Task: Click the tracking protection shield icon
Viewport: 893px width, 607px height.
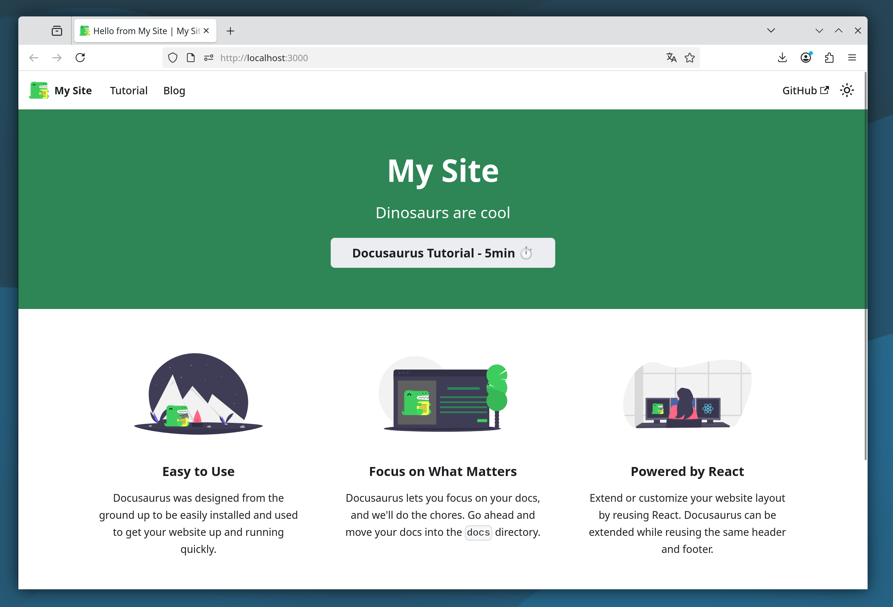Action: 172,58
